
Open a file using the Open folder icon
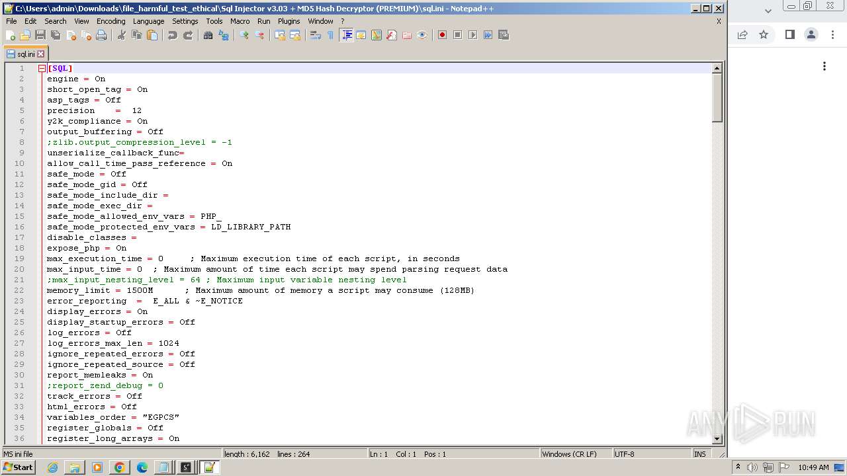(x=25, y=35)
